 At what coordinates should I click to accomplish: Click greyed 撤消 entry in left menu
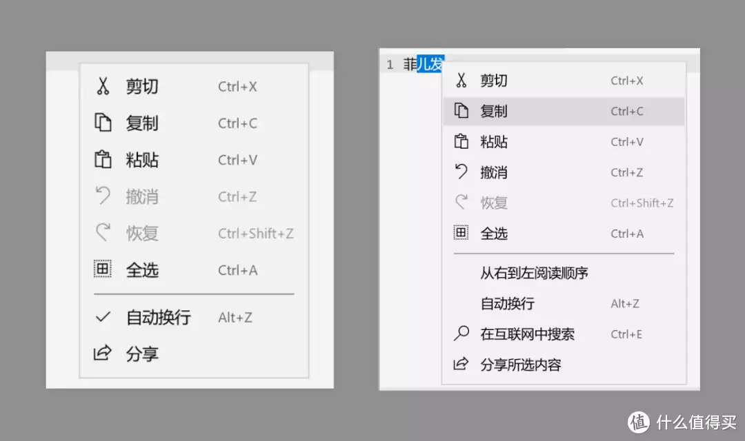point(142,197)
